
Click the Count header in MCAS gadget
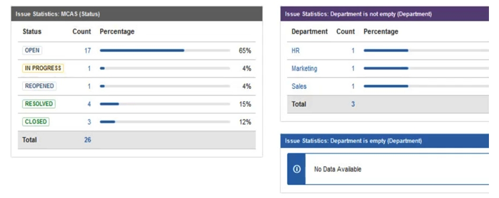click(x=82, y=32)
